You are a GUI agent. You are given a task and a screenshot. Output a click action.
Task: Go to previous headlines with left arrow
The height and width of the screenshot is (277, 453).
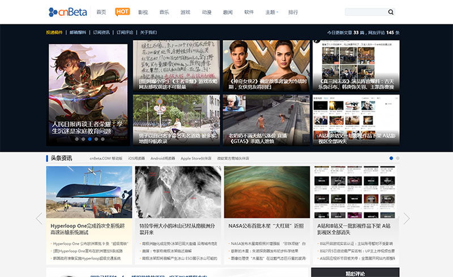tap(39, 218)
